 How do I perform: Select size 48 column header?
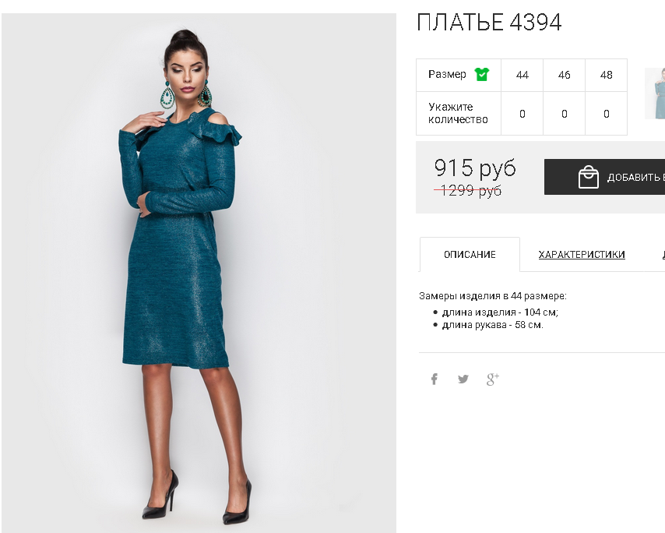pyautogui.click(x=606, y=75)
